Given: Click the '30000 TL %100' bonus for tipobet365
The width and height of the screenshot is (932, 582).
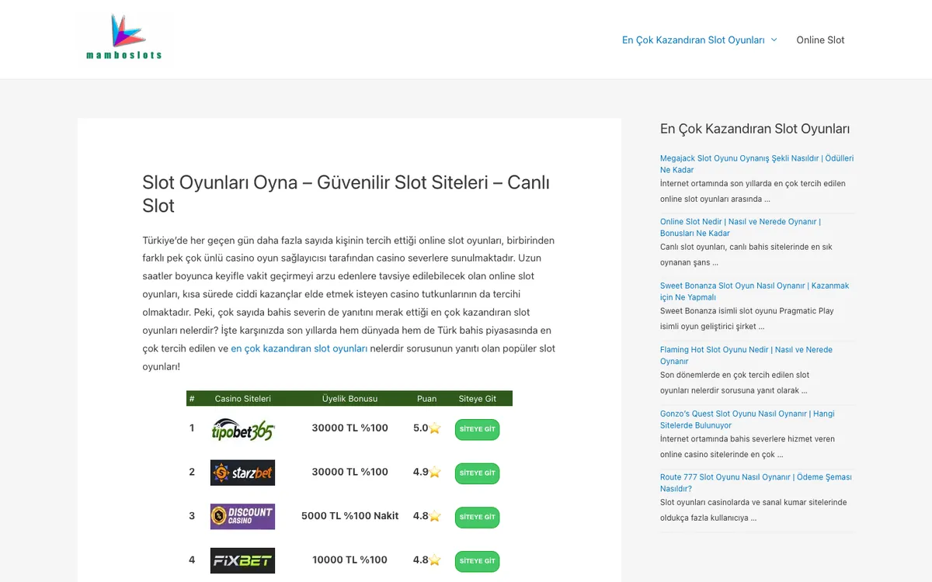Looking at the screenshot, I should point(349,428).
